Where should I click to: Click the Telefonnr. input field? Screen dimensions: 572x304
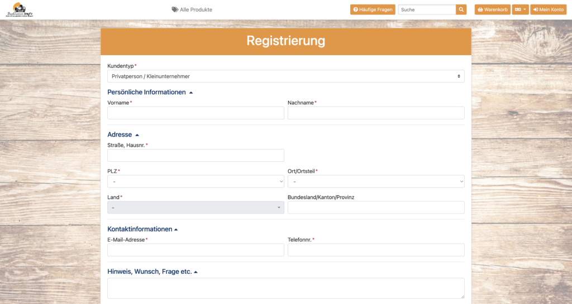pyautogui.click(x=375, y=250)
